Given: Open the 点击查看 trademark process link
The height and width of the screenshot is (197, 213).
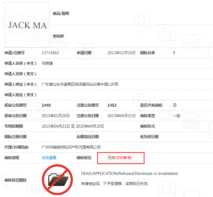Looking at the screenshot, I should (49, 158).
